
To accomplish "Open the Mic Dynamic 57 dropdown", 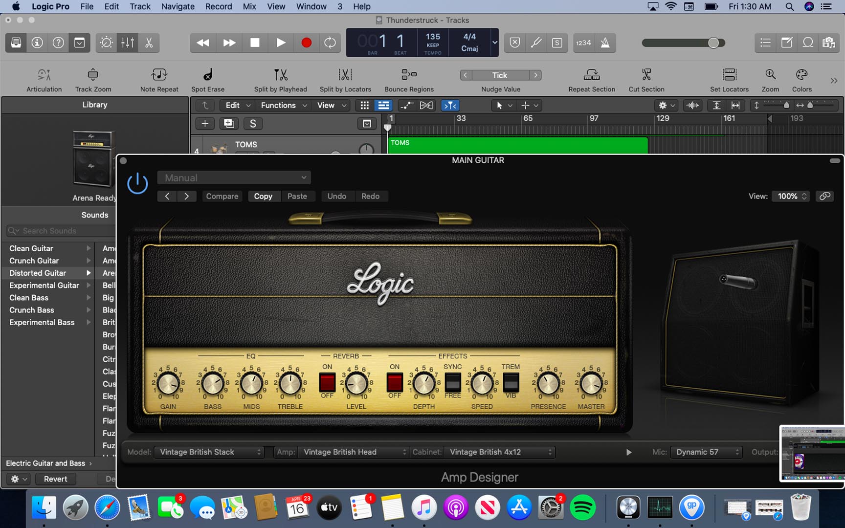I will pyautogui.click(x=706, y=452).
